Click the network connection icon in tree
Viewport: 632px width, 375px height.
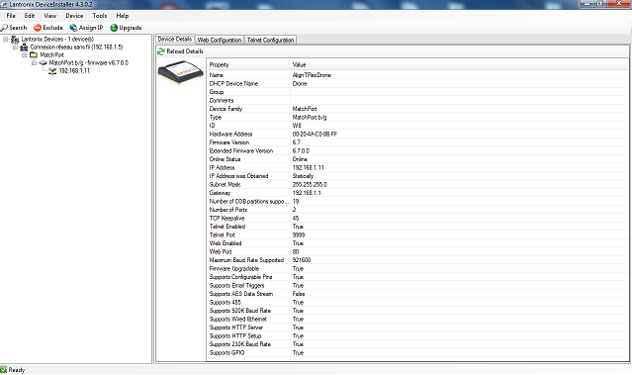pos(24,47)
